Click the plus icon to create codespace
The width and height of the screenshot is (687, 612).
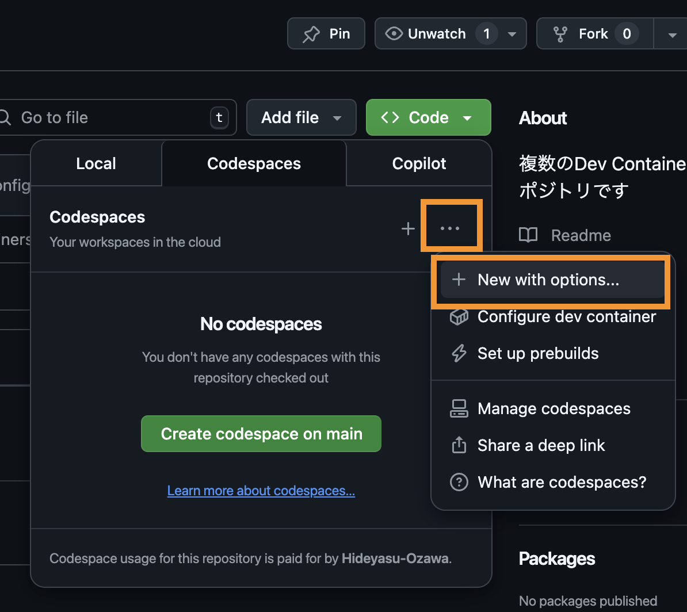(x=408, y=228)
